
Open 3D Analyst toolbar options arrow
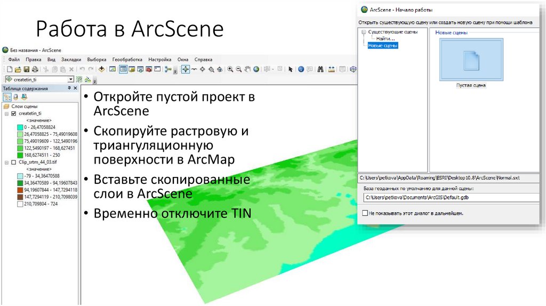tap(95, 82)
